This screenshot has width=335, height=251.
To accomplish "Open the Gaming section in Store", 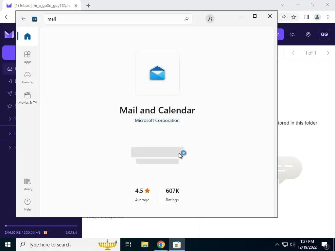I will (27, 78).
